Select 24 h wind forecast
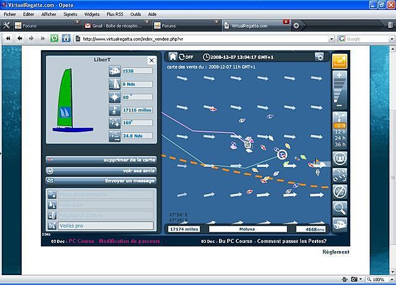Screen dimensions: 396x285 (340, 138)
